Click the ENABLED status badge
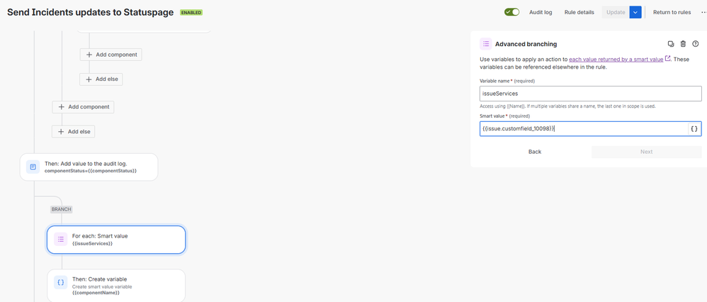Screen dimensions: 707x302 191,13
